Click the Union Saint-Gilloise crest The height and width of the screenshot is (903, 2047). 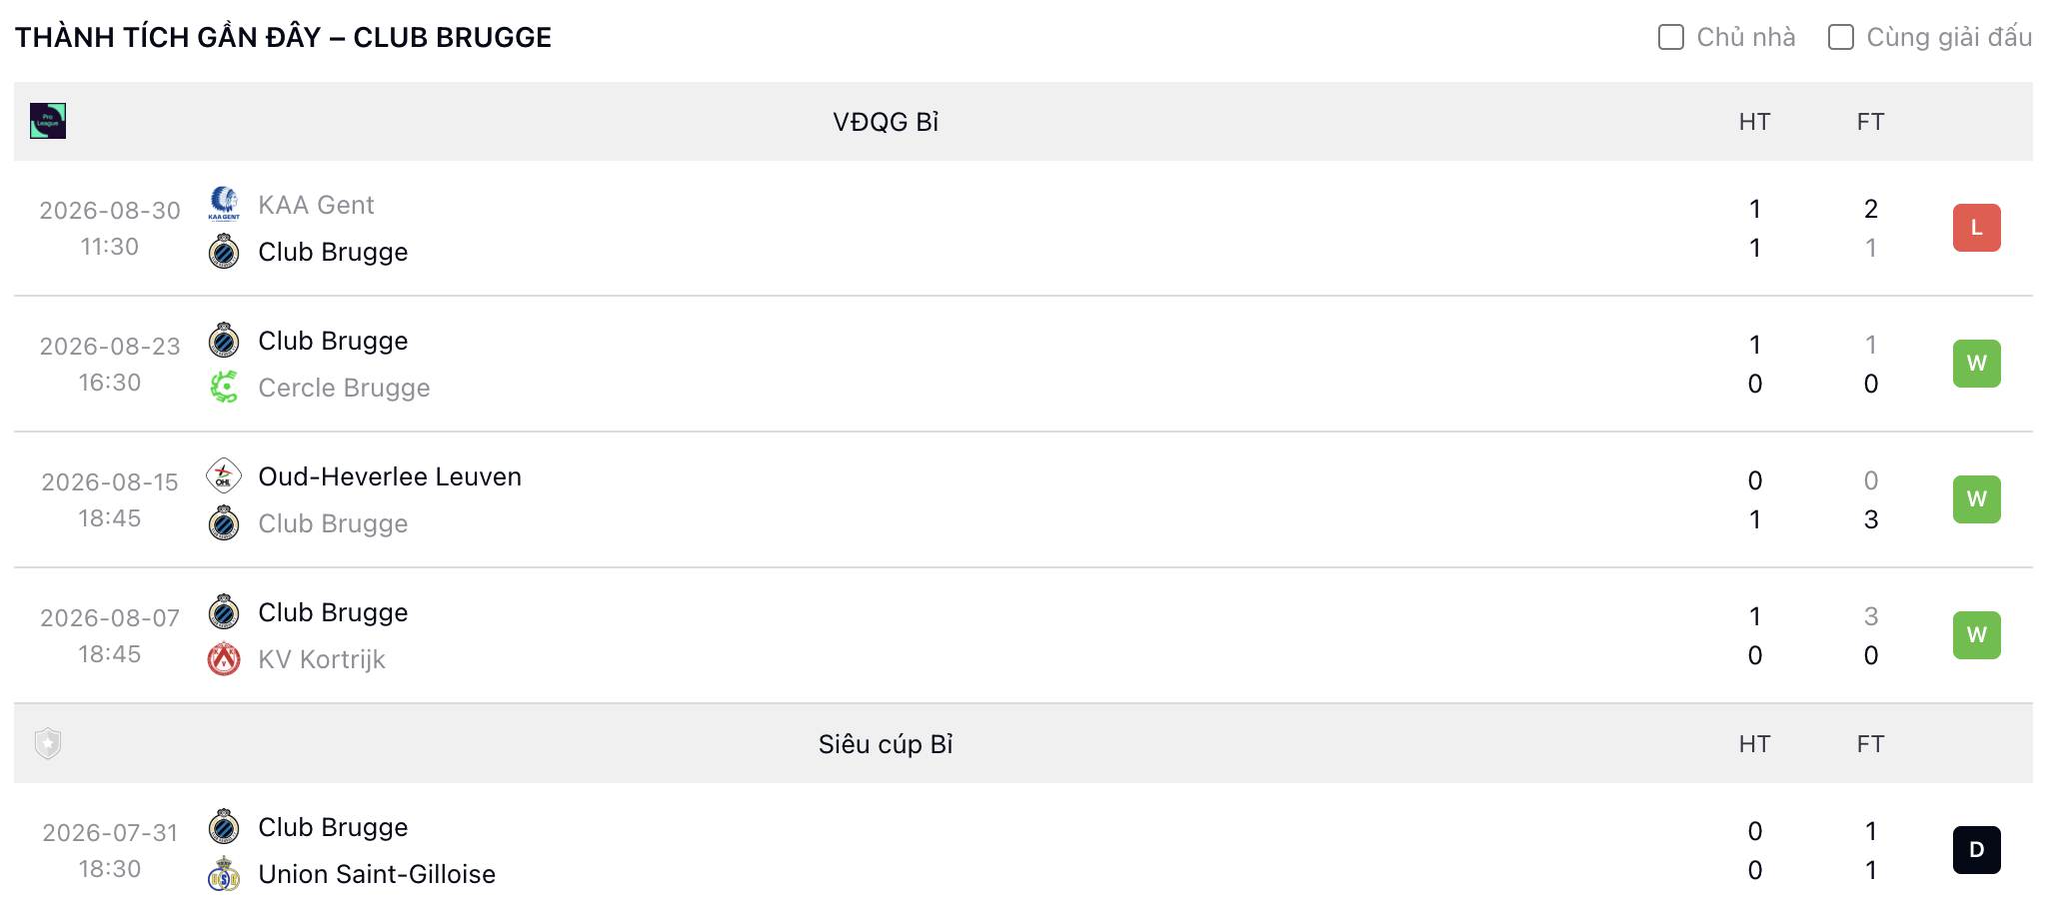(224, 873)
